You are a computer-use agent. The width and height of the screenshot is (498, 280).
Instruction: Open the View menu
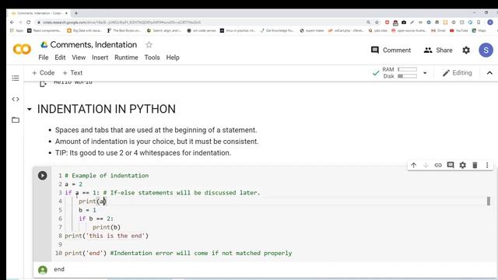click(x=79, y=58)
